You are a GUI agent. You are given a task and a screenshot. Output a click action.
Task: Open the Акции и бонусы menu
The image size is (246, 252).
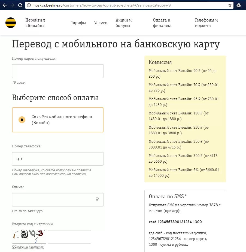[x=124, y=23]
